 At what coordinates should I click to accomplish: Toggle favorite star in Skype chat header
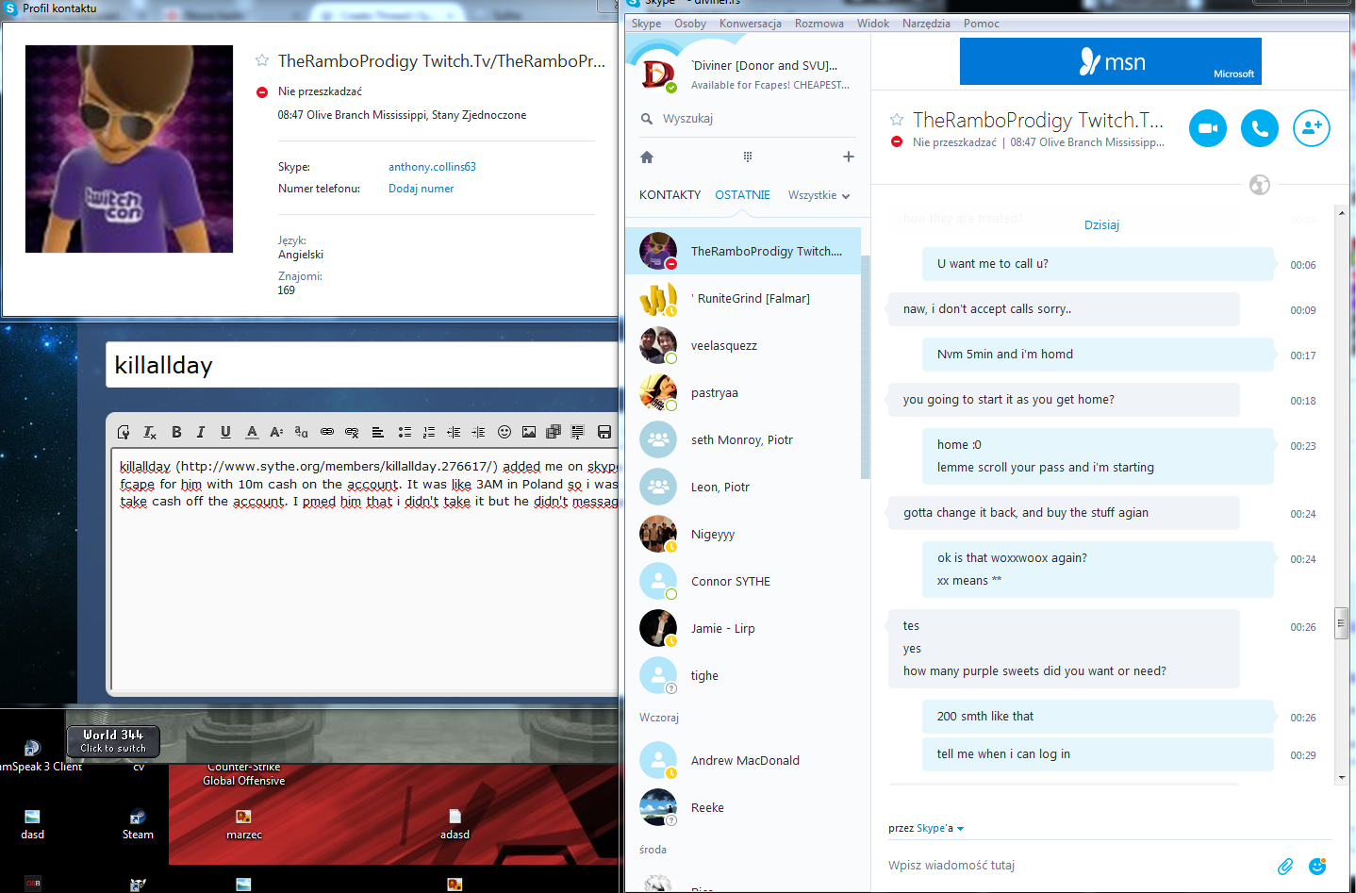(897, 120)
